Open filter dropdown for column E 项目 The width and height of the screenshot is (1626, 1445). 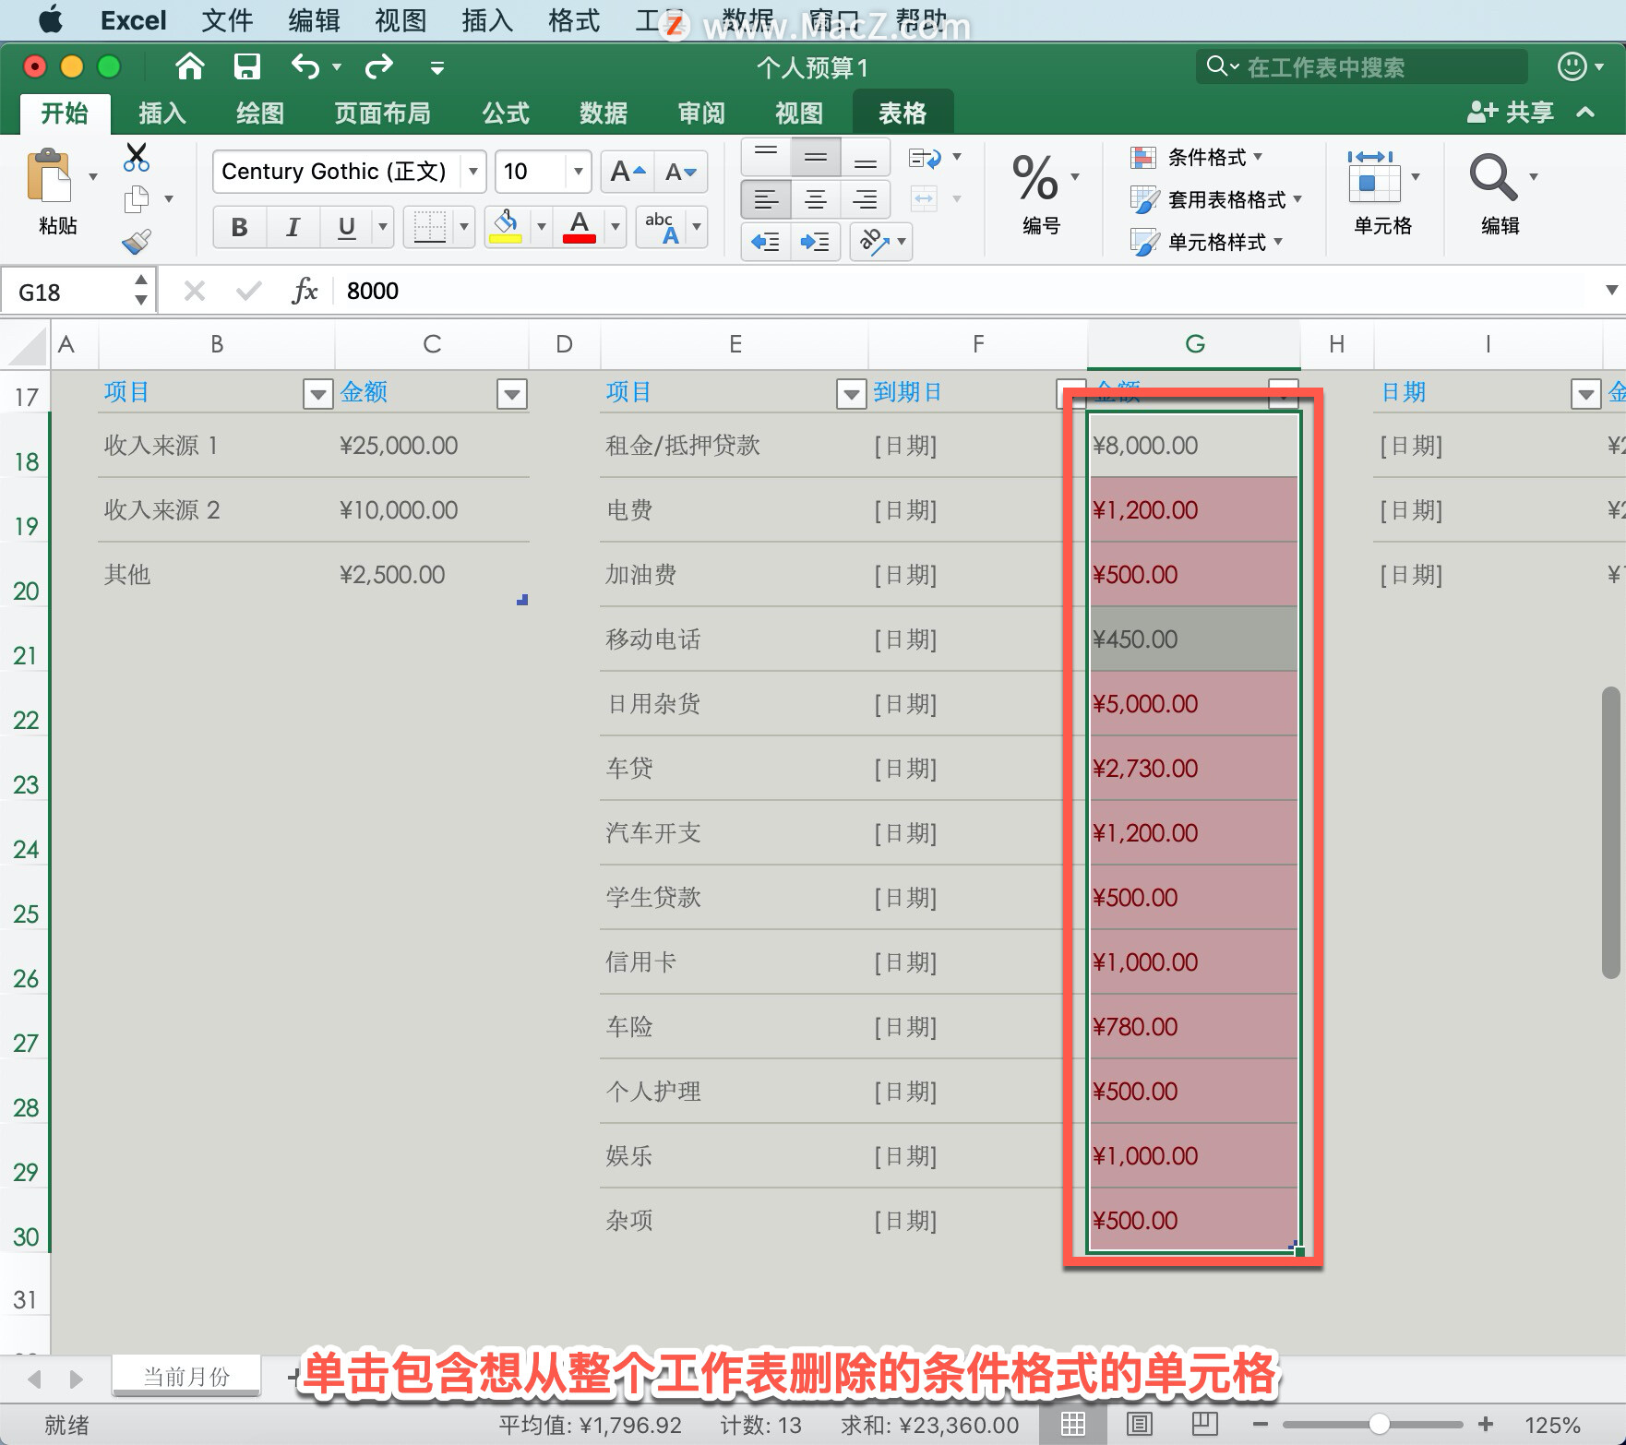(851, 394)
